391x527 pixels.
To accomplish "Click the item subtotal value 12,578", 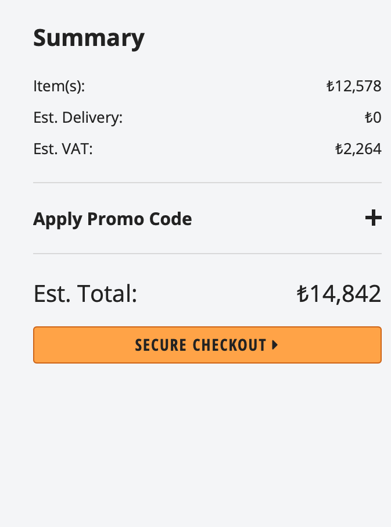I will pos(358,87).
